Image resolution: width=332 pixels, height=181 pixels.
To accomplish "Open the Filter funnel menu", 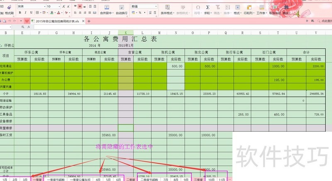I will (217, 10).
